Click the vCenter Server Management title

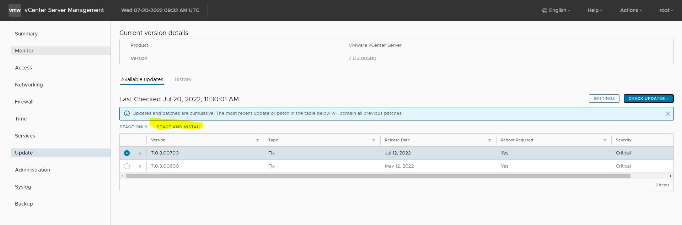pyautogui.click(x=64, y=10)
